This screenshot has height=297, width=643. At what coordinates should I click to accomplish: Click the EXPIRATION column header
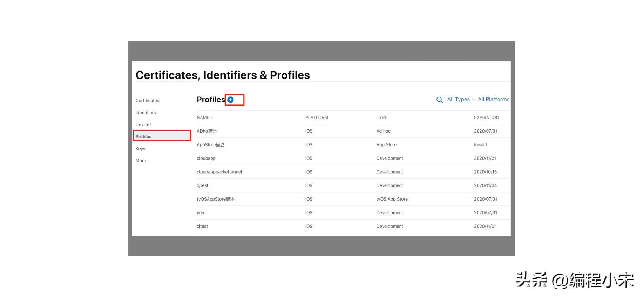(x=486, y=117)
